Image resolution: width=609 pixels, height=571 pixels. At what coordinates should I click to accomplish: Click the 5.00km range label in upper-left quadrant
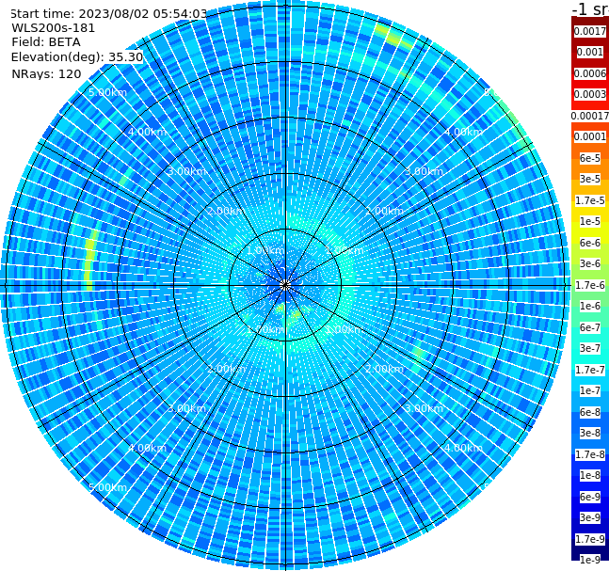pos(108,92)
